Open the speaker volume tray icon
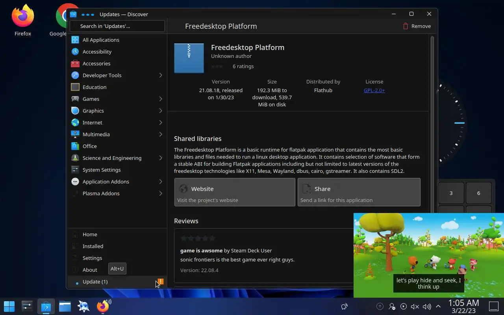Screen dimensions: 504x315 pyautogui.click(x=427, y=306)
